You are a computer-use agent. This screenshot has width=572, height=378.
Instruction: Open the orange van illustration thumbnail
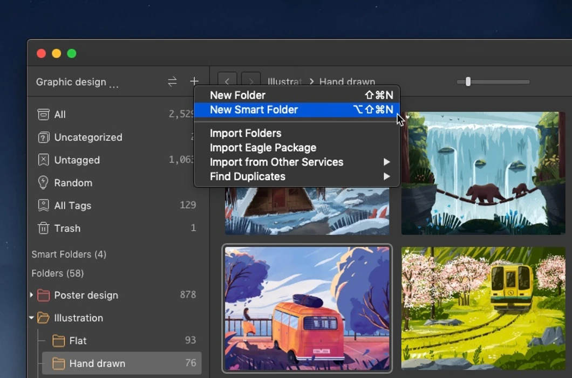coord(307,308)
